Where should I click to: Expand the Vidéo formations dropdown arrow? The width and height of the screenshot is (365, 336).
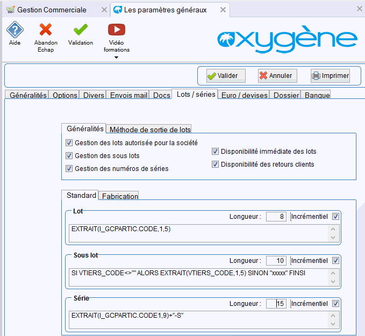[117, 58]
